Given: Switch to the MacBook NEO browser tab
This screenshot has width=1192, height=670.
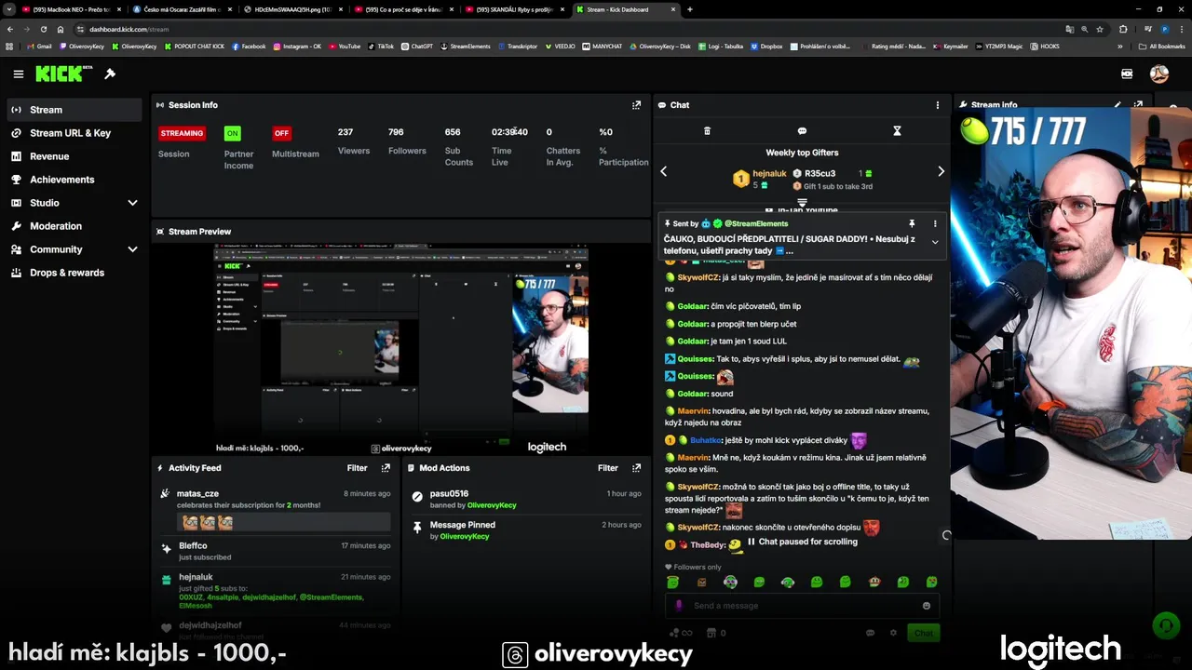Looking at the screenshot, I should click(70, 9).
